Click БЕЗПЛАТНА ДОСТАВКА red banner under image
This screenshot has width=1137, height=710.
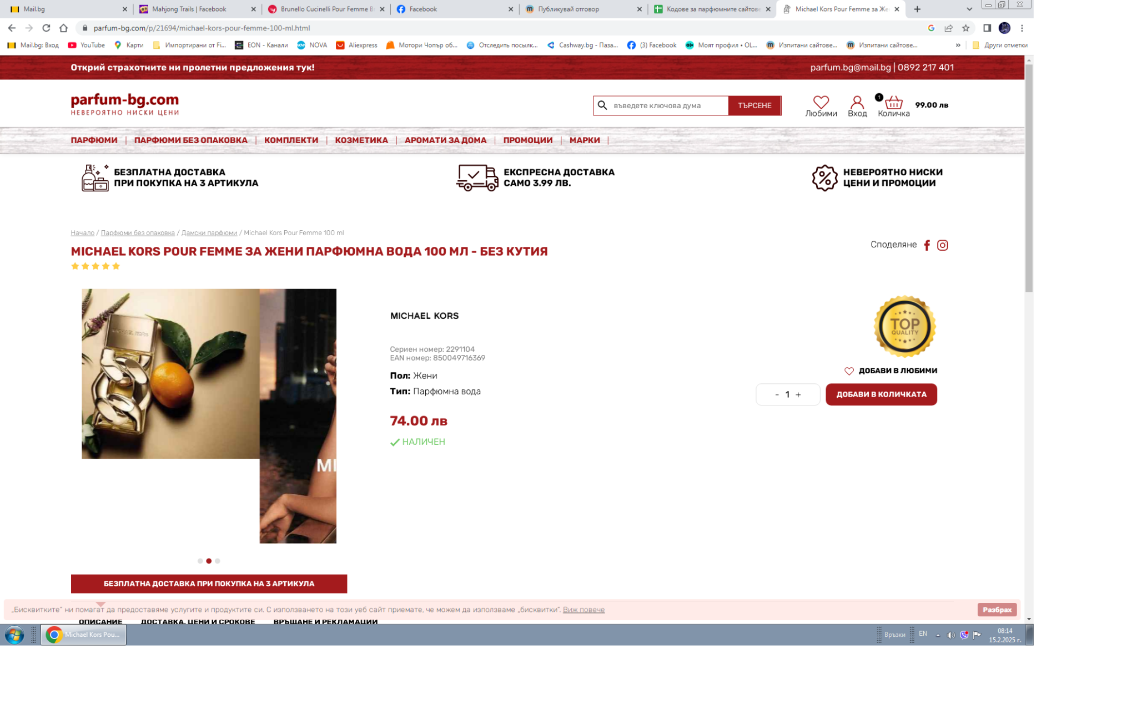click(x=209, y=584)
